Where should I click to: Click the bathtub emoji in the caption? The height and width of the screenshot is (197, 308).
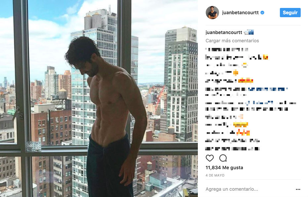tap(246, 32)
